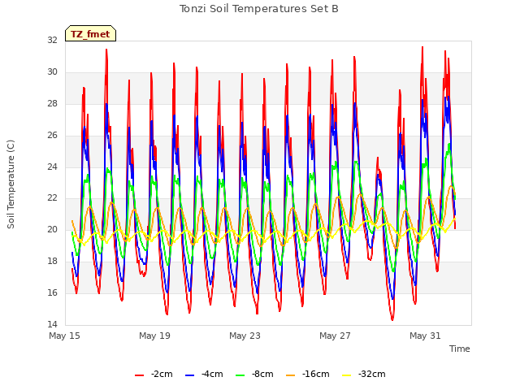This screenshot has width=520, height=390.
Task: Click the orange -16cm legend color marker
Action: 291,375
